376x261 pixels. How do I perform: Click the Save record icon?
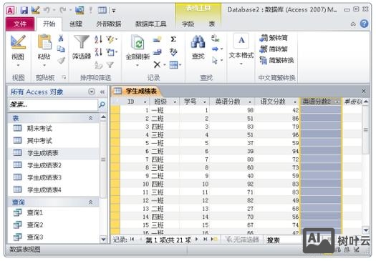[x=158, y=51]
